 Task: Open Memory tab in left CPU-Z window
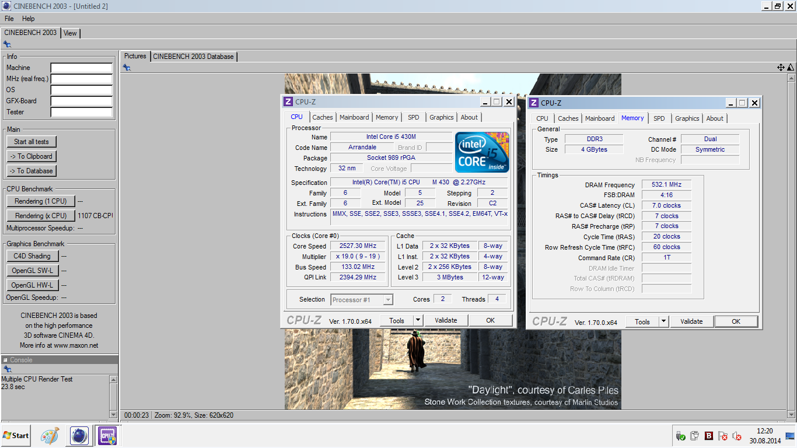pyautogui.click(x=387, y=117)
